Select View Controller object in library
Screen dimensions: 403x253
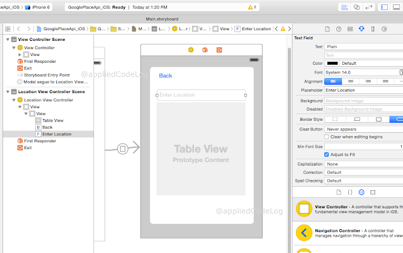point(348,209)
